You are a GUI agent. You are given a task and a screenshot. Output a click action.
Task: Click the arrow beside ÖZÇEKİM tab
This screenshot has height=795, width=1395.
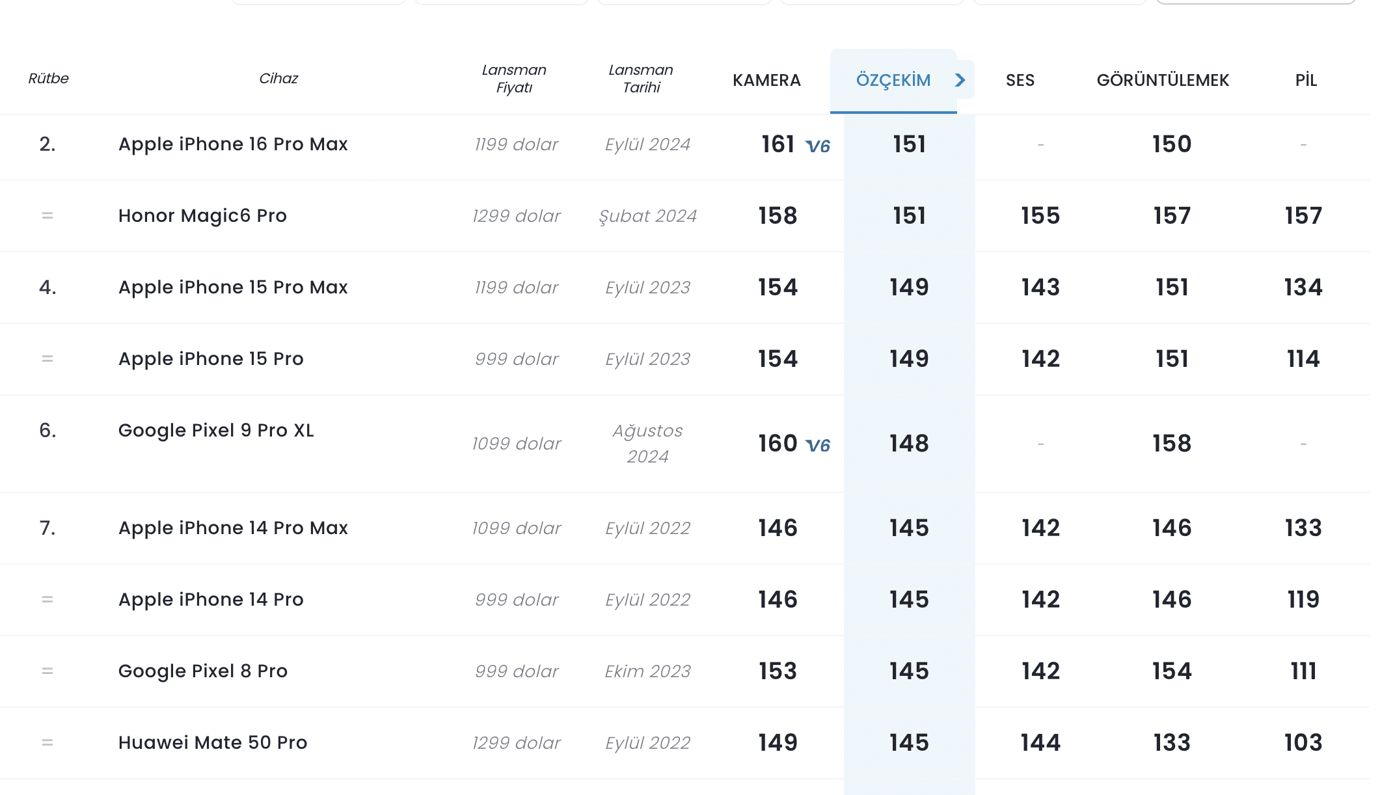(x=960, y=80)
